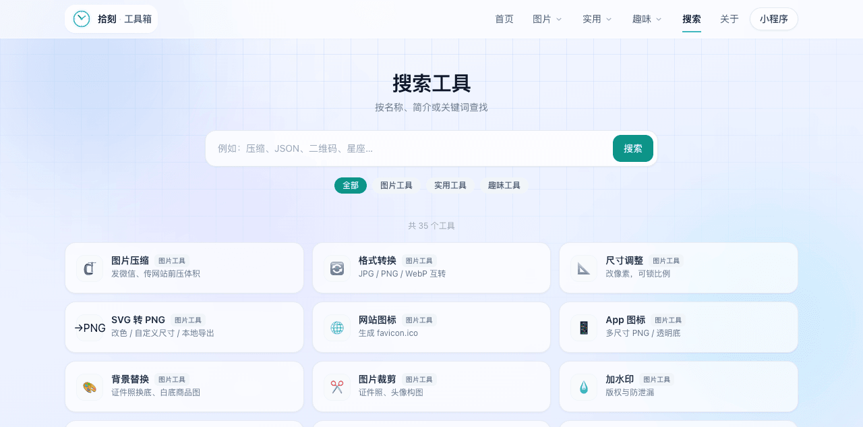Click description 证件照换底、白底商品图
Image resolution: width=863 pixels, height=427 pixels.
(156, 393)
